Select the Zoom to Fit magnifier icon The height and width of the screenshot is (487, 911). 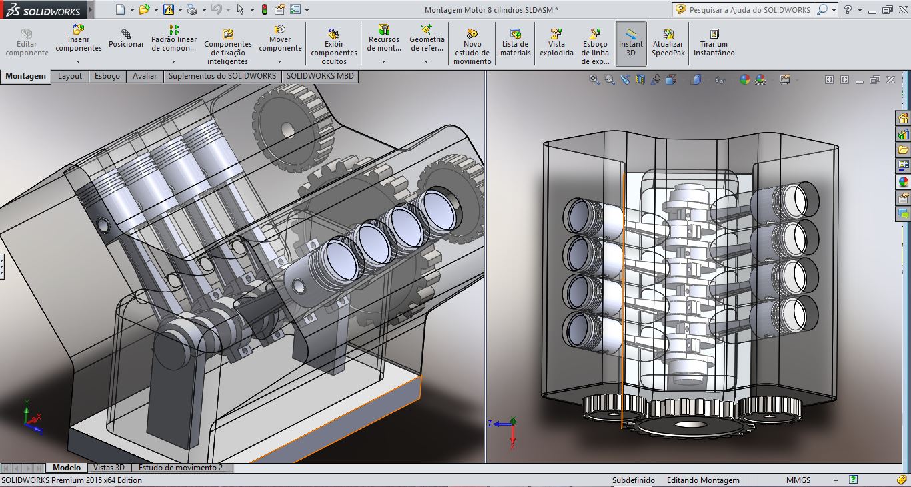(594, 79)
